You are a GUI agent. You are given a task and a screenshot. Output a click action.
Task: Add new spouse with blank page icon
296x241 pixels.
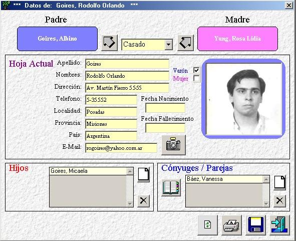(279, 182)
